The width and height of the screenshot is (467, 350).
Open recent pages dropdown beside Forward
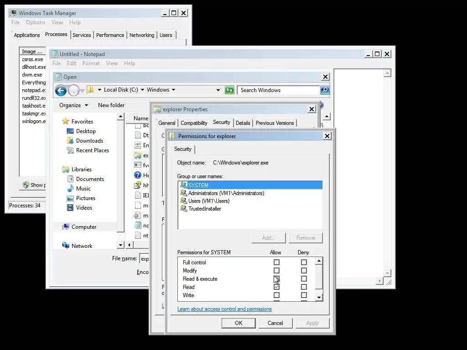(82, 91)
